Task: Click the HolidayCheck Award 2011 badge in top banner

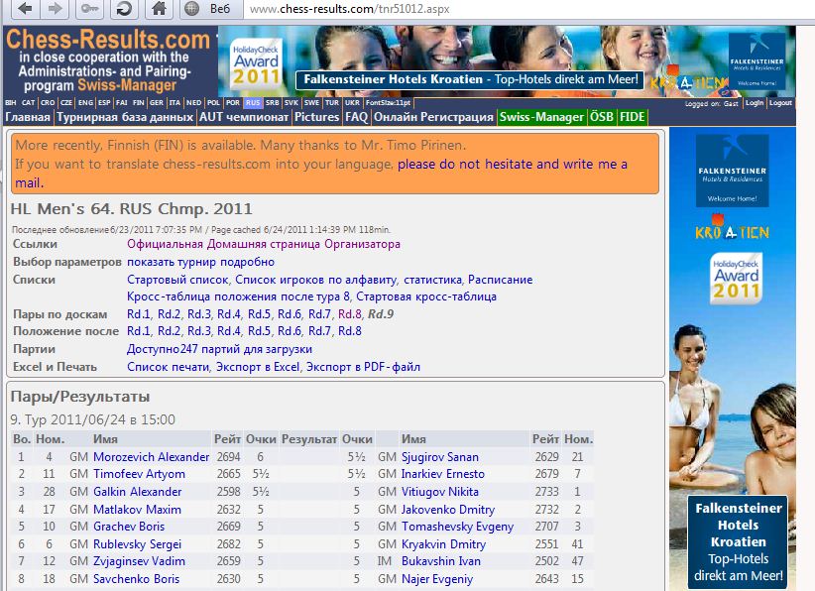Action: click(250, 61)
